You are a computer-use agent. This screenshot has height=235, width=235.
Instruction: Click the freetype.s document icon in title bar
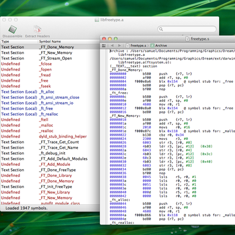click(x=187, y=39)
